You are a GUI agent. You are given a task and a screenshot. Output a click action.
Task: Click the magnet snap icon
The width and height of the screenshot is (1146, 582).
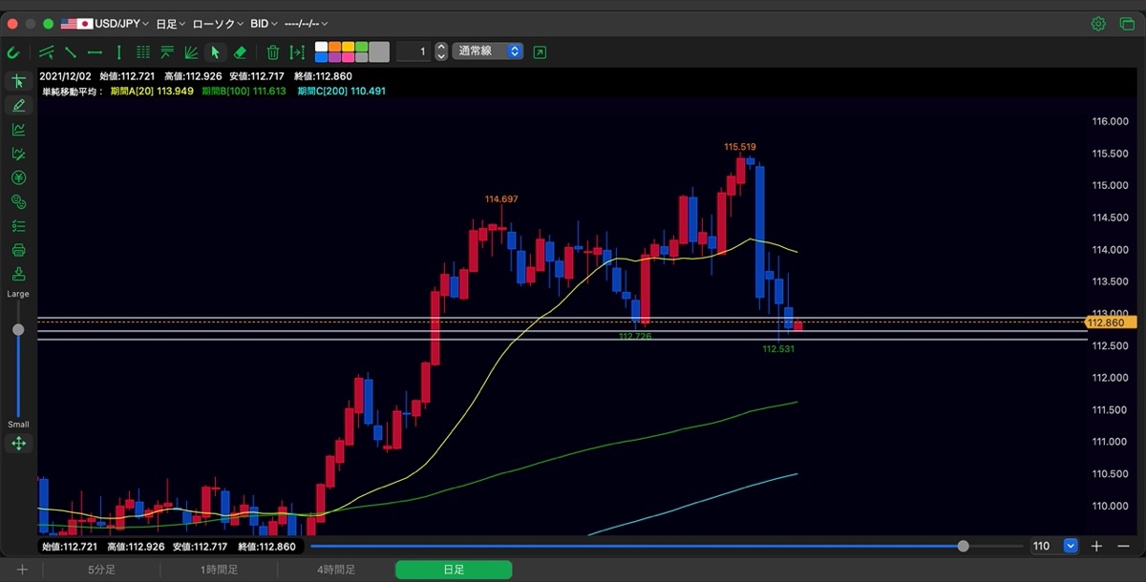click(x=14, y=52)
